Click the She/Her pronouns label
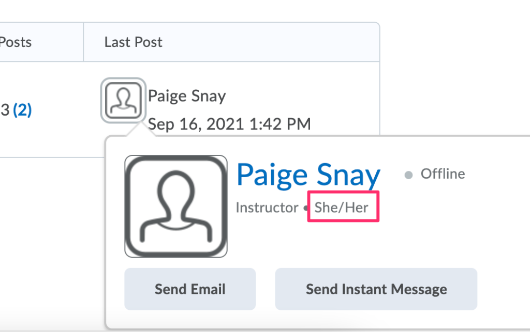530x332 pixels. click(x=342, y=208)
